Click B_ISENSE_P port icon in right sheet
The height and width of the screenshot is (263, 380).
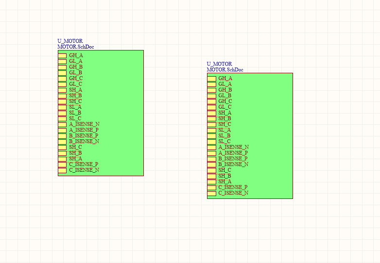211,159
